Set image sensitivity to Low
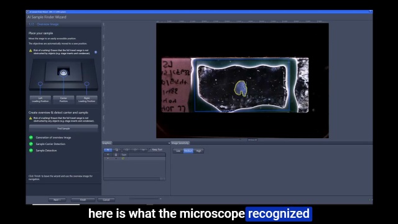The width and height of the screenshot is (398, 224). coord(178,151)
